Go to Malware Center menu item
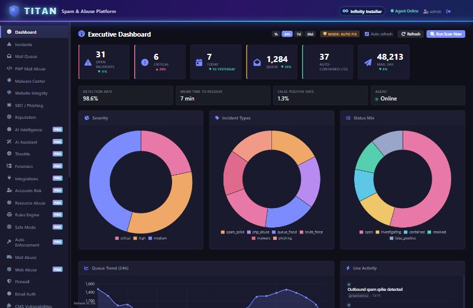The image size is (473, 308). [x=35, y=81]
